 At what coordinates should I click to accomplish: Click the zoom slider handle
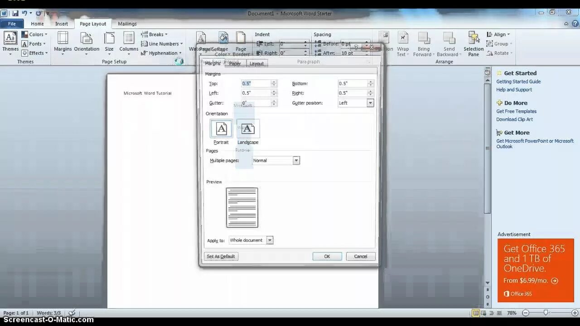tap(546, 313)
